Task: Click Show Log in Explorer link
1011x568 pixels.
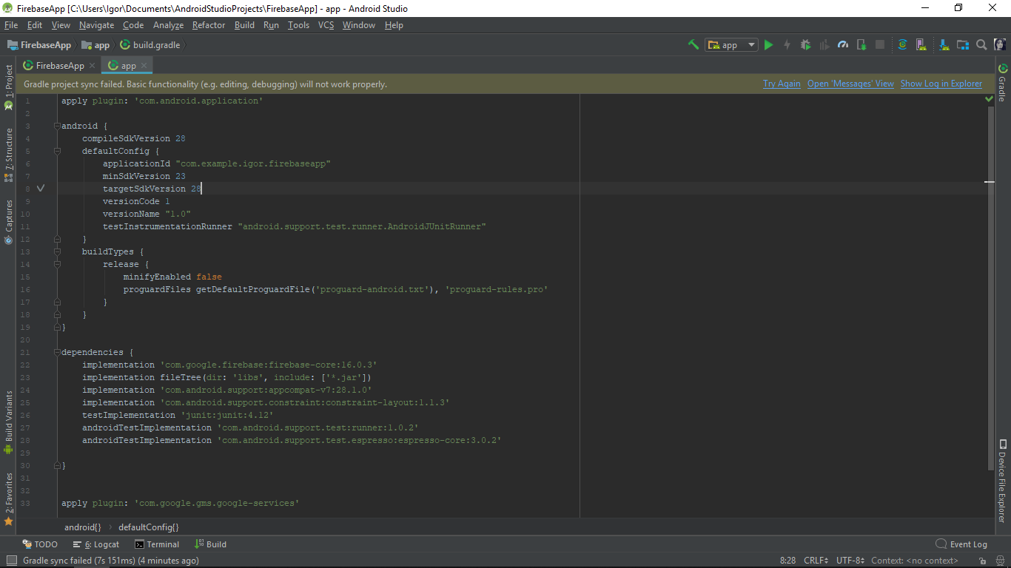Action: pos(941,84)
